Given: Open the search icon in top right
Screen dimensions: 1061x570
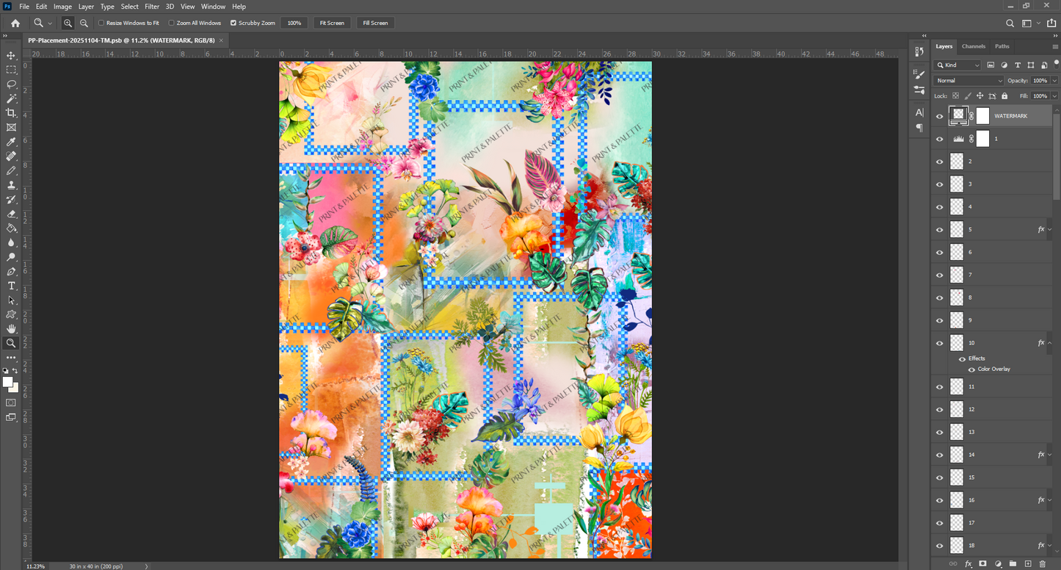Looking at the screenshot, I should 1010,23.
